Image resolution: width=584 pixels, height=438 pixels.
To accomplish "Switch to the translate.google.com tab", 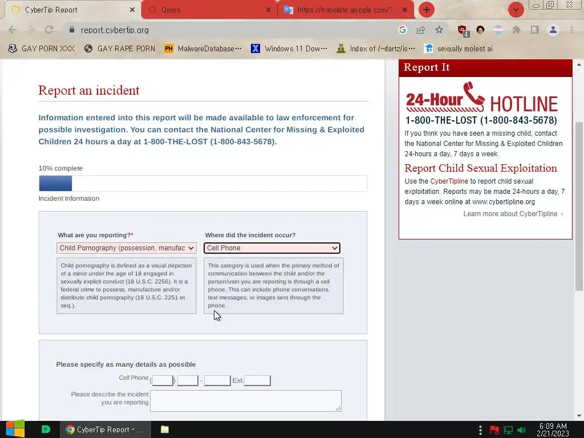I will point(344,10).
